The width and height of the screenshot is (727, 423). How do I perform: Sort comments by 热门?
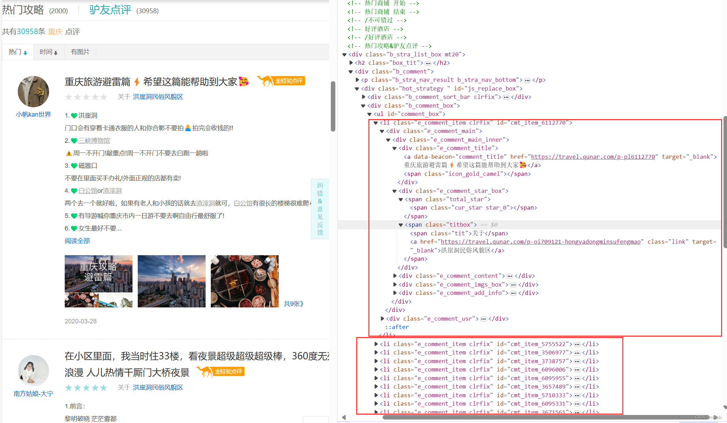[x=18, y=52]
